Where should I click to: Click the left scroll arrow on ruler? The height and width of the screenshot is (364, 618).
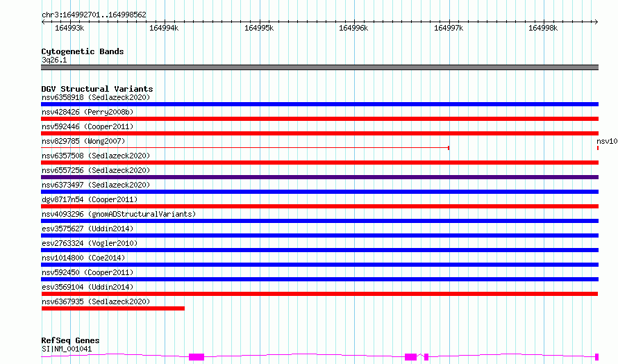(43, 22)
